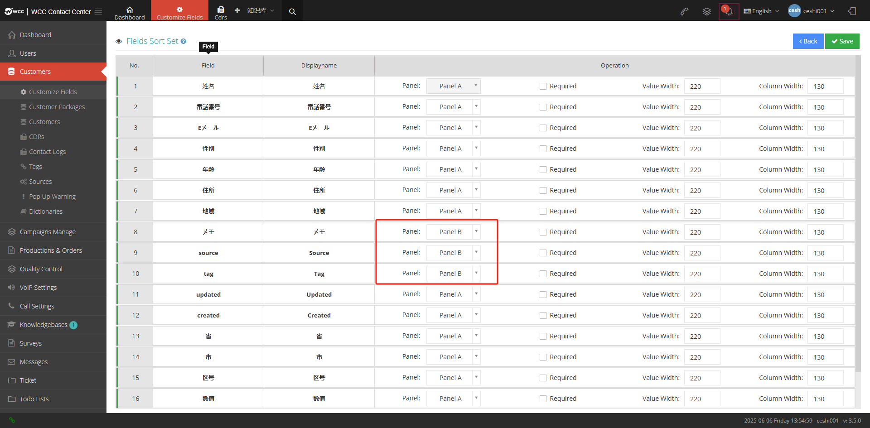Enable Required for the updated row
Viewport: 870px width, 428px height.
[x=543, y=294]
